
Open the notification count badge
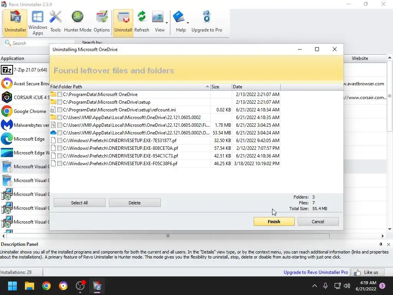[x=382, y=286]
